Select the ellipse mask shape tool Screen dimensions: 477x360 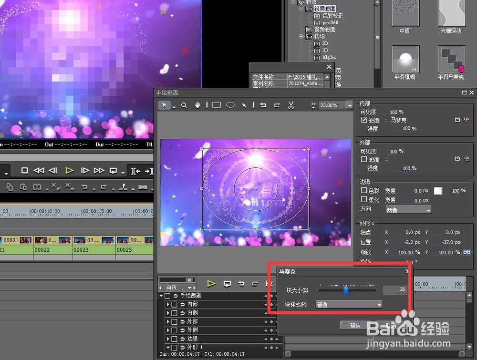coord(230,105)
